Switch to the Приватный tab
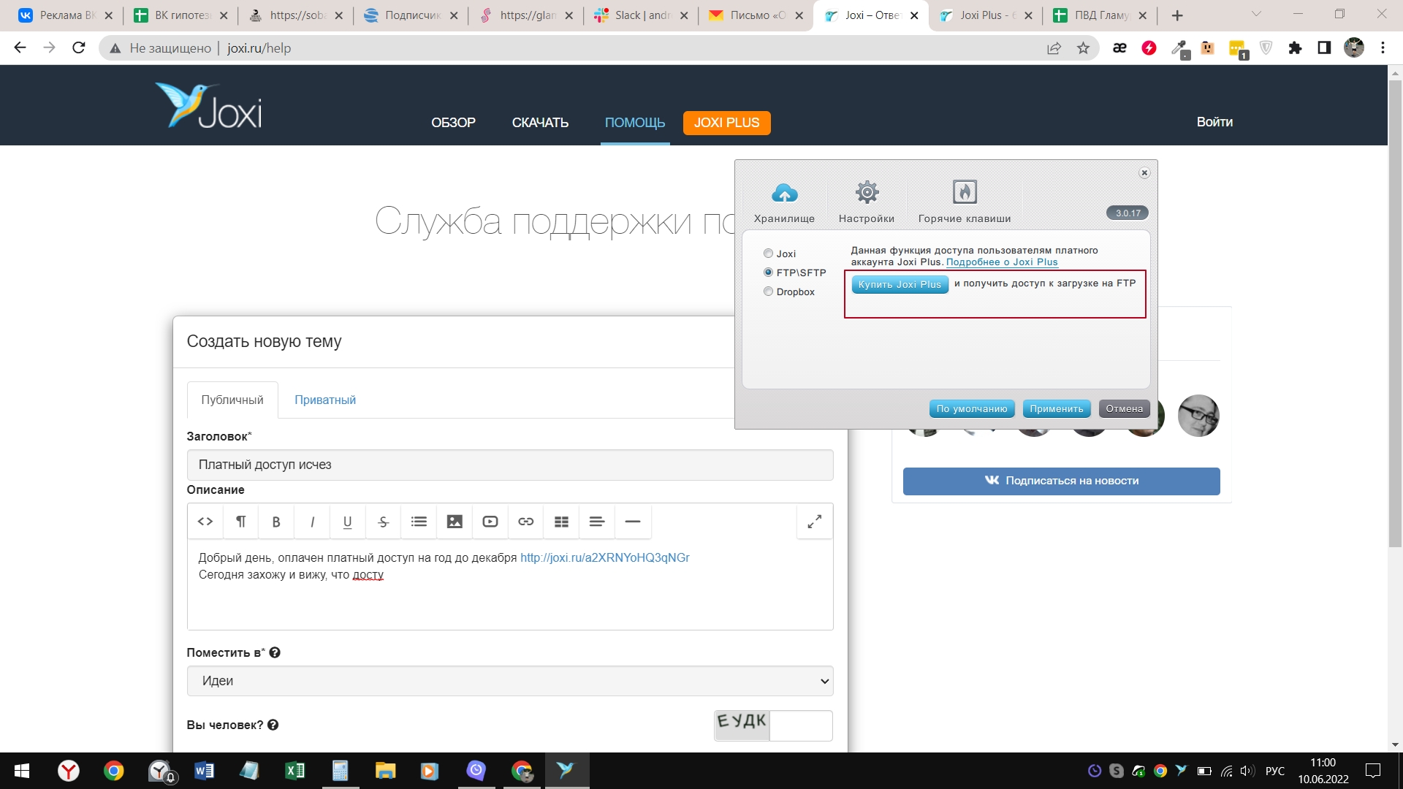This screenshot has width=1403, height=789. 325,400
